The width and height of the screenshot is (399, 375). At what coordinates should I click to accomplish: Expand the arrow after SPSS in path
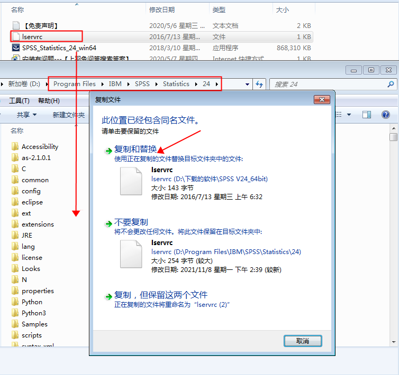click(156, 84)
